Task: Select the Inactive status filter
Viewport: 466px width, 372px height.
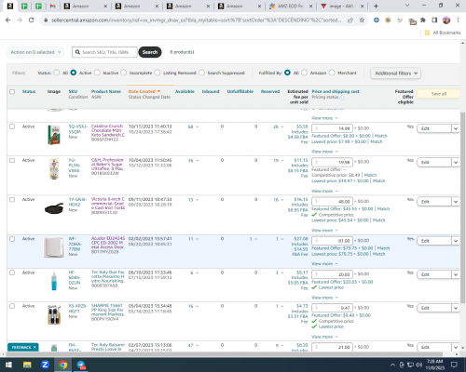Action: 97,73
